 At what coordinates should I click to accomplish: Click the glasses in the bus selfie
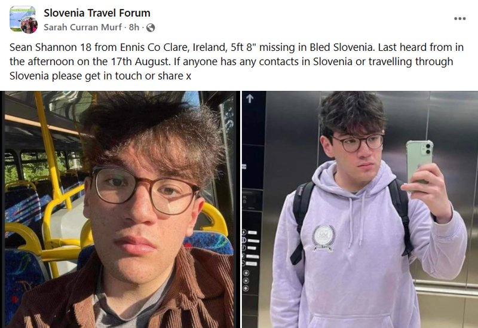click(145, 189)
